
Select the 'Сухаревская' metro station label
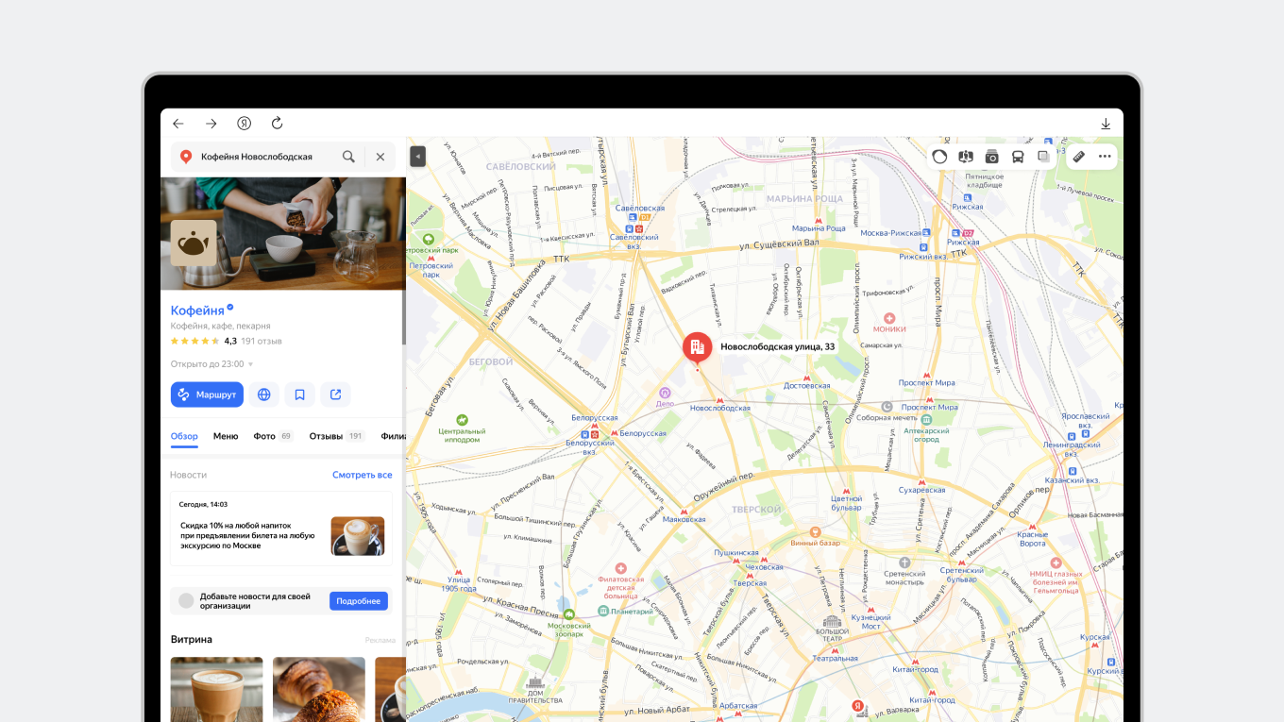(x=921, y=490)
